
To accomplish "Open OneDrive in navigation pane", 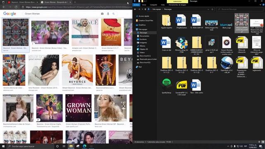I will click(142, 25).
